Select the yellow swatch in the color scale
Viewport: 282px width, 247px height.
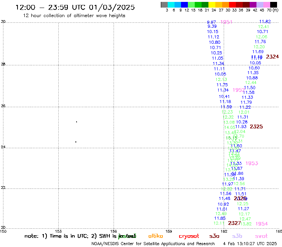tap(211, 5)
